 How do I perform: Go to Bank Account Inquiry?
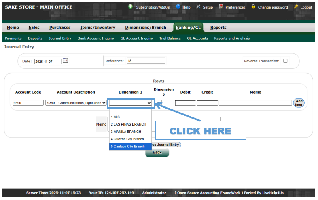(95, 38)
